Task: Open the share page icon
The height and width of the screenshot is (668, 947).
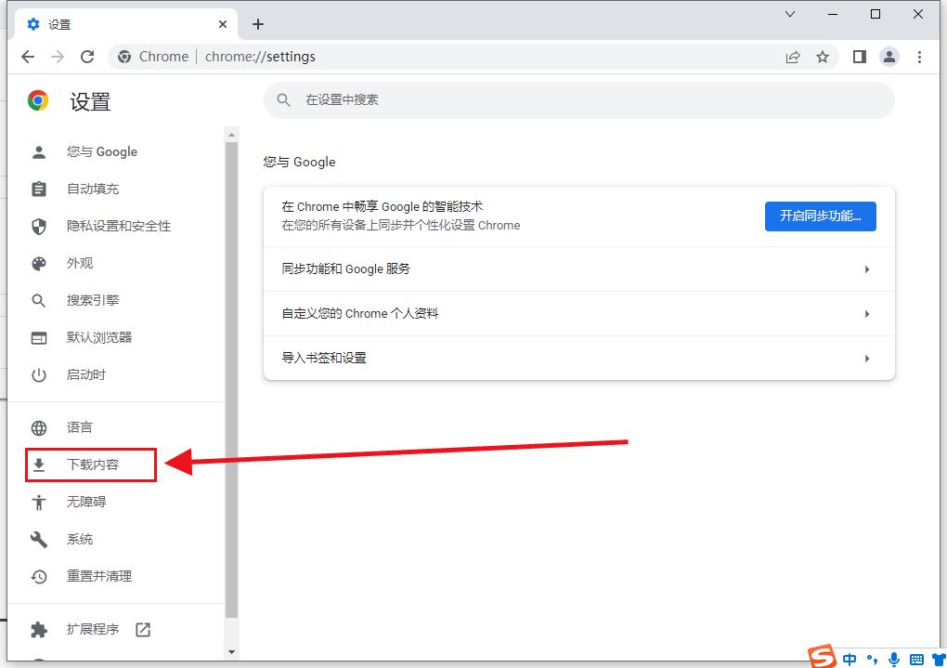Action: 793,57
